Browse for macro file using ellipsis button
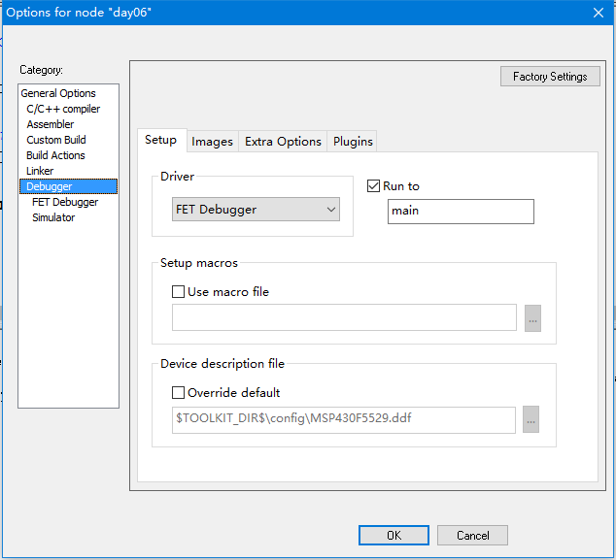This screenshot has width=616, height=560. point(531,317)
